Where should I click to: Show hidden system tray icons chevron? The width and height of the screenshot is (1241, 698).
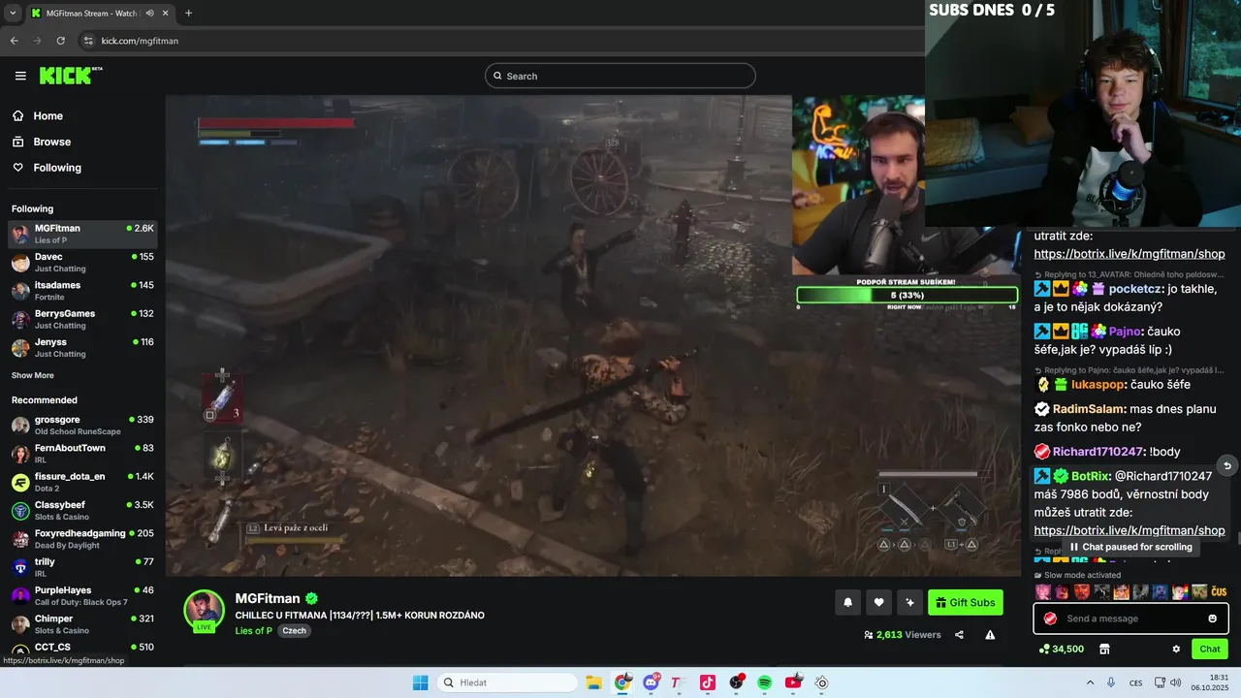coord(1090,682)
